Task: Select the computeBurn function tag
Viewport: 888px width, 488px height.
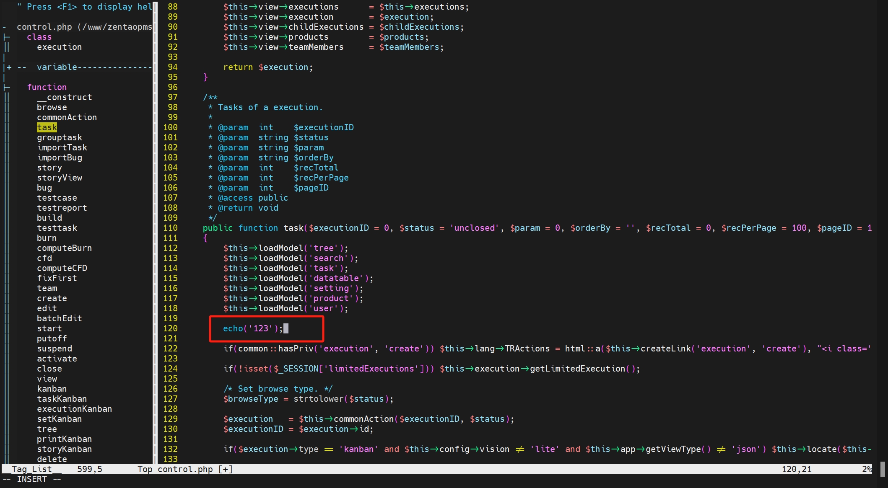Action: coord(64,248)
